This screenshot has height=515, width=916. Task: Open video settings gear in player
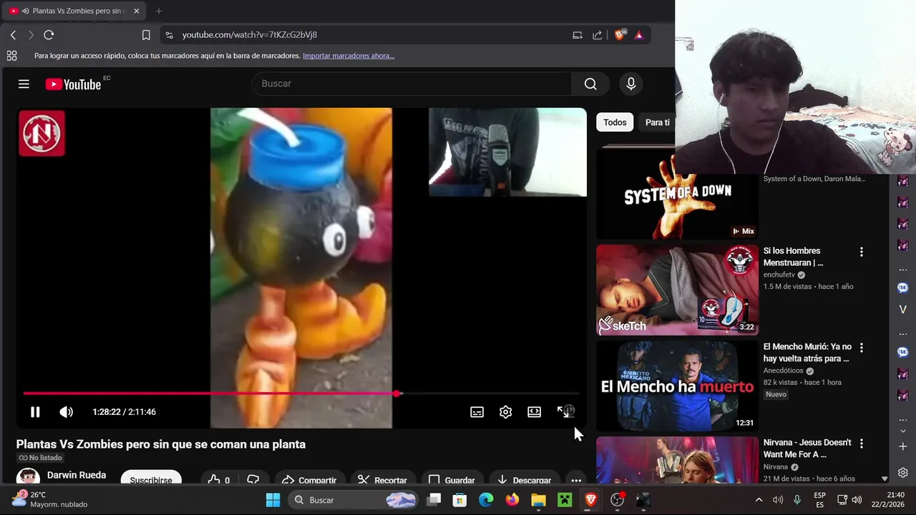505,412
